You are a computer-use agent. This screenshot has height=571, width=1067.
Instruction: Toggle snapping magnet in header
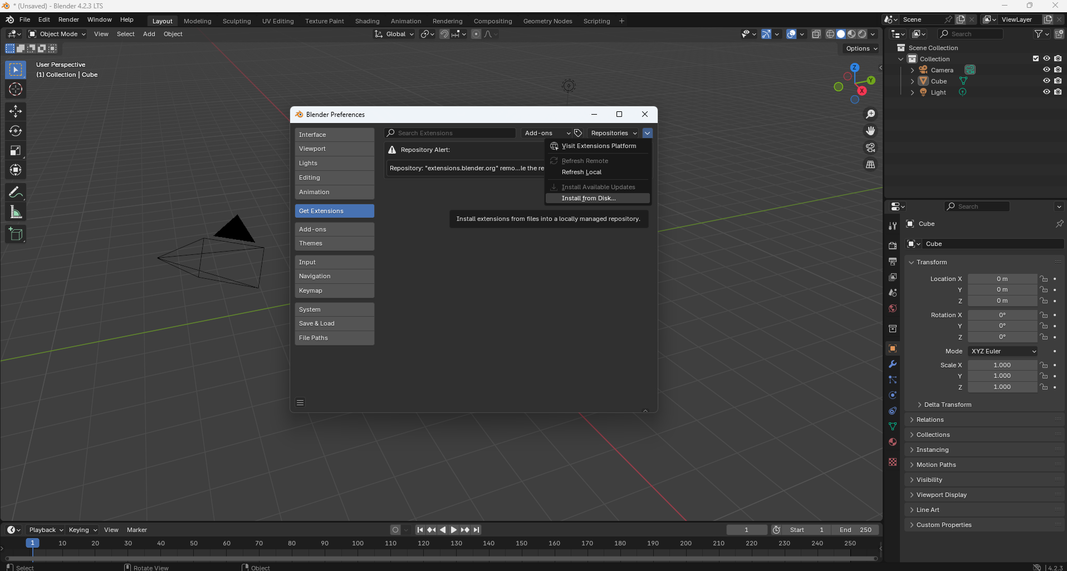click(x=444, y=34)
